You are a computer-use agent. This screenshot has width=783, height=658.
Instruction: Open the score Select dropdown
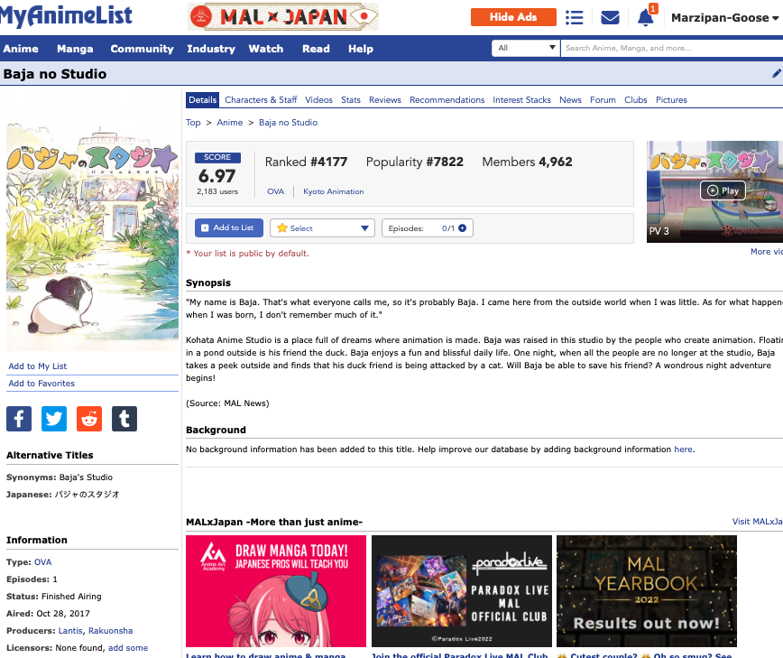coord(323,228)
